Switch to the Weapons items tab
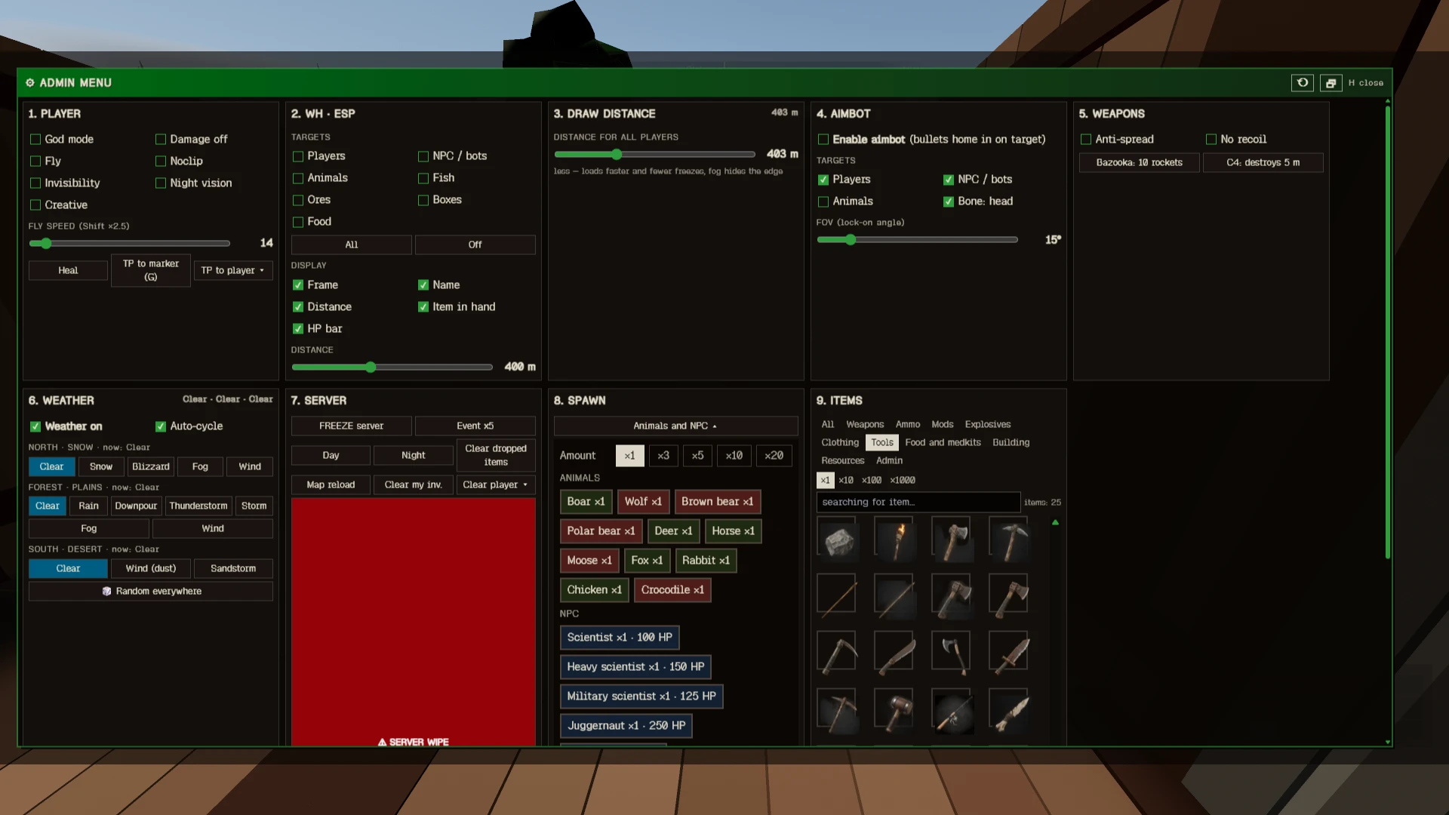Image resolution: width=1449 pixels, height=815 pixels. [865, 424]
